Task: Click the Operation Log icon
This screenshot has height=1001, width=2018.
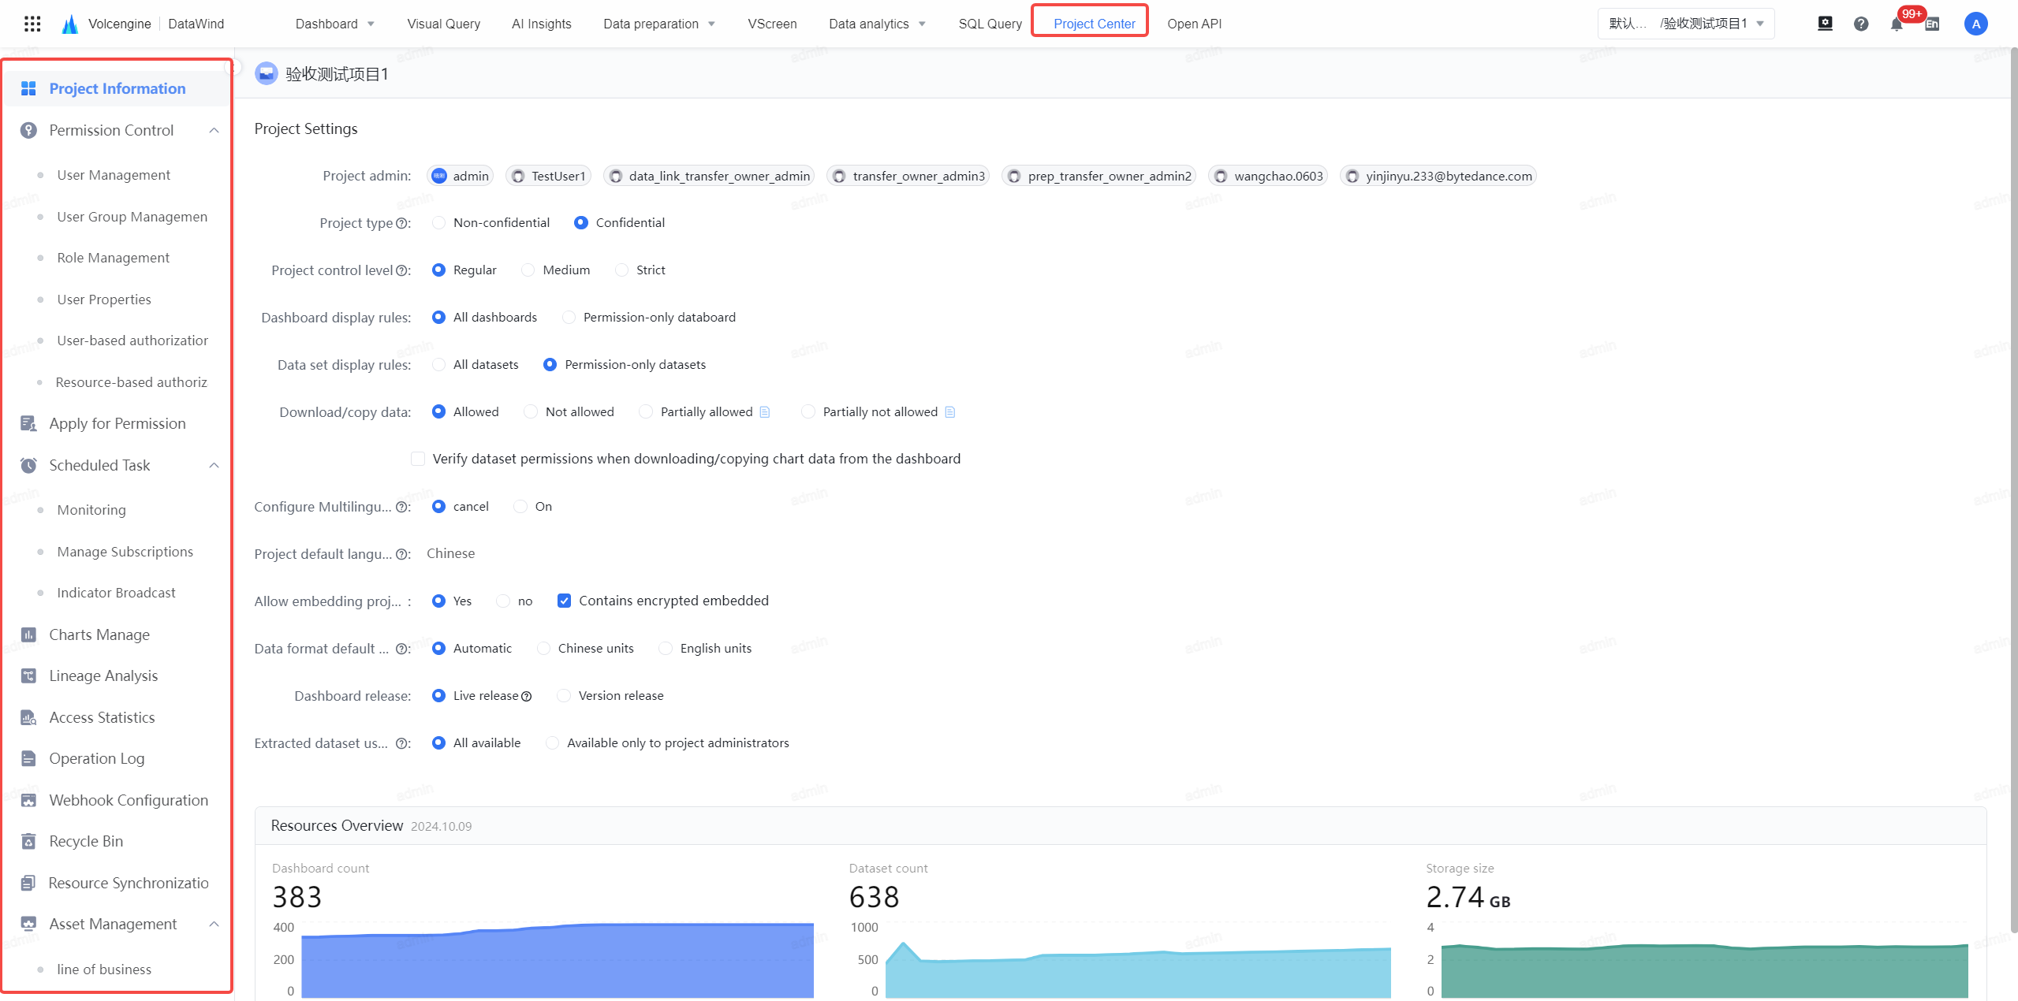Action: (x=28, y=758)
